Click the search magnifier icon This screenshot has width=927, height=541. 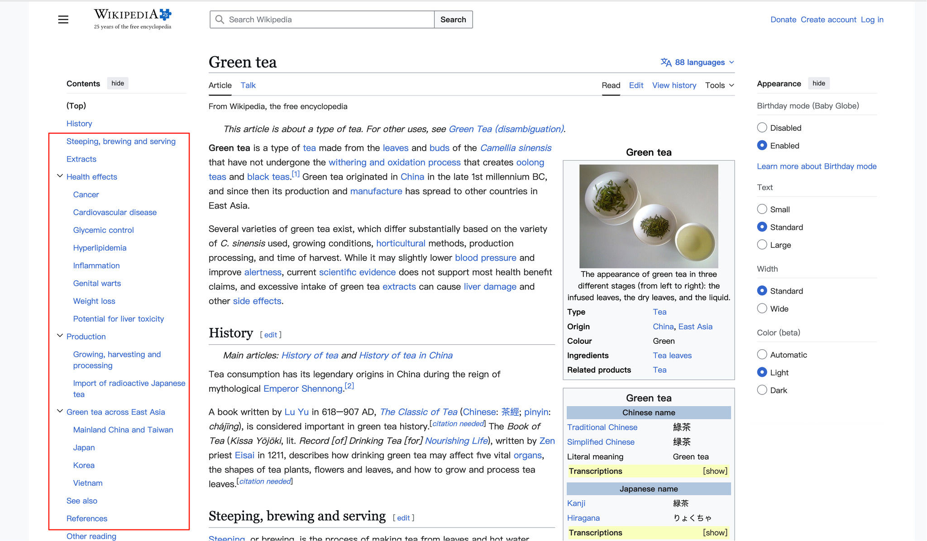(x=220, y=19)
